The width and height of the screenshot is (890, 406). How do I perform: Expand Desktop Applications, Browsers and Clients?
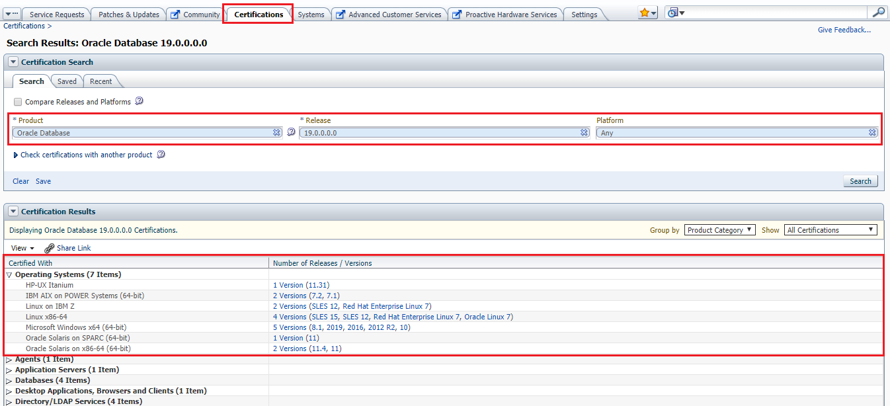tap(9, 391)
